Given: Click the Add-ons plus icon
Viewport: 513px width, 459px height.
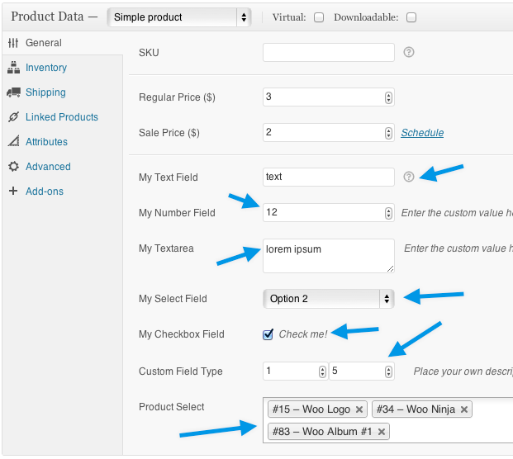Looking at the screenshot, I should pyautogui.click(x=13, y=191).
